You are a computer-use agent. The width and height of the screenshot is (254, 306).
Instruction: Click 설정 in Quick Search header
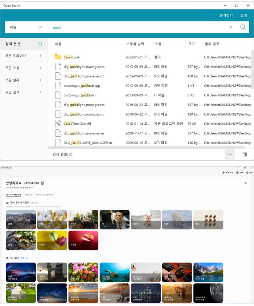tap(243, 16)
